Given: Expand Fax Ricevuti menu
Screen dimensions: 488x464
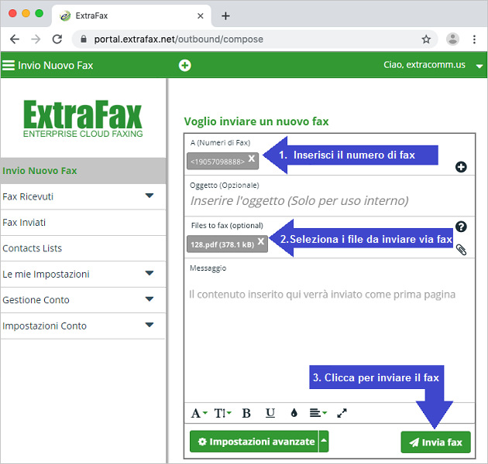Looking at the screenshot, I should (149, 196).
